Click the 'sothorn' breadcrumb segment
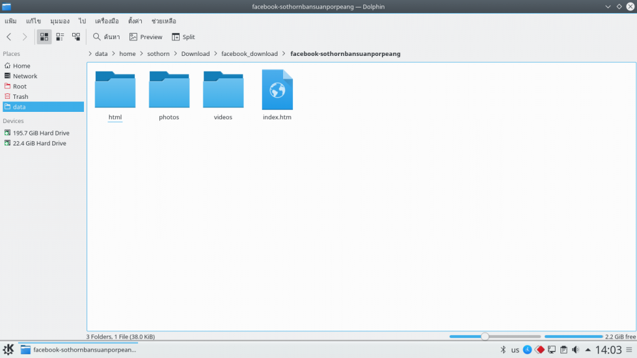637x358 pixels. pos(159,53)
